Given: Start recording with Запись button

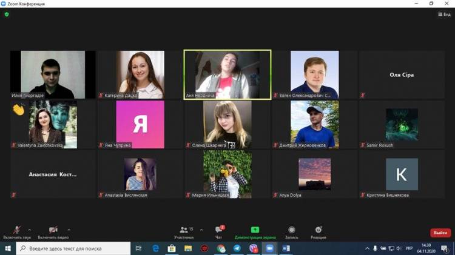Looking at the screenshot, I should pos(292,232).
